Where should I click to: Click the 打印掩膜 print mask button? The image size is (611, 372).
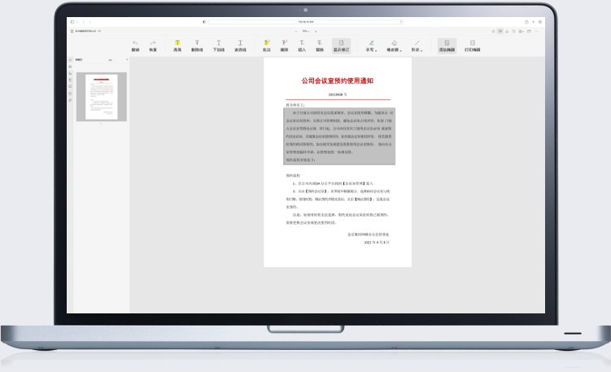tap(472, 45)
